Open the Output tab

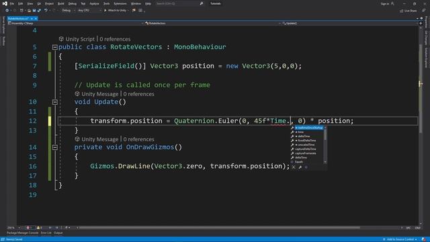pos(58,233)
